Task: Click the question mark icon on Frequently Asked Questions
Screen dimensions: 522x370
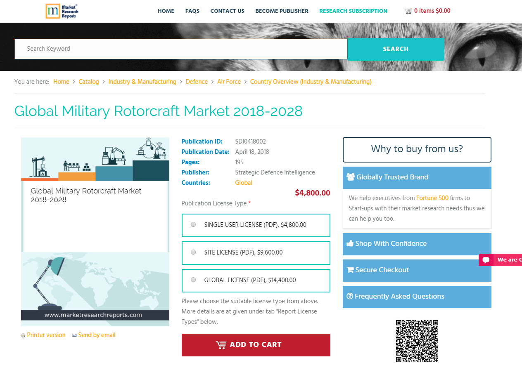Action: (350, 296)
